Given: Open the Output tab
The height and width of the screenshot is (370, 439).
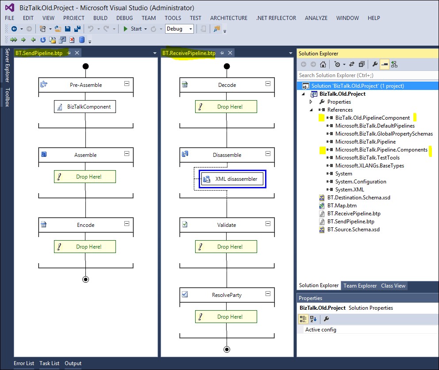Looking at the screenshot, I should click(73, 363).
